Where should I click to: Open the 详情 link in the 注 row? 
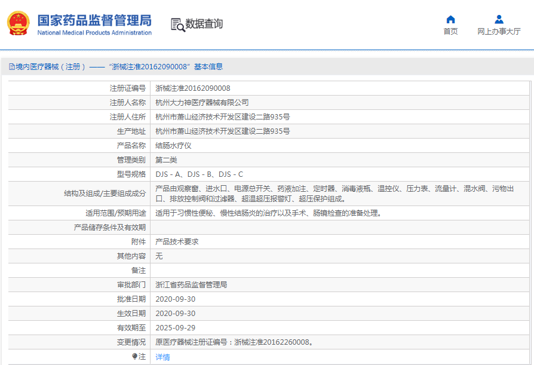tap(162, 357)
